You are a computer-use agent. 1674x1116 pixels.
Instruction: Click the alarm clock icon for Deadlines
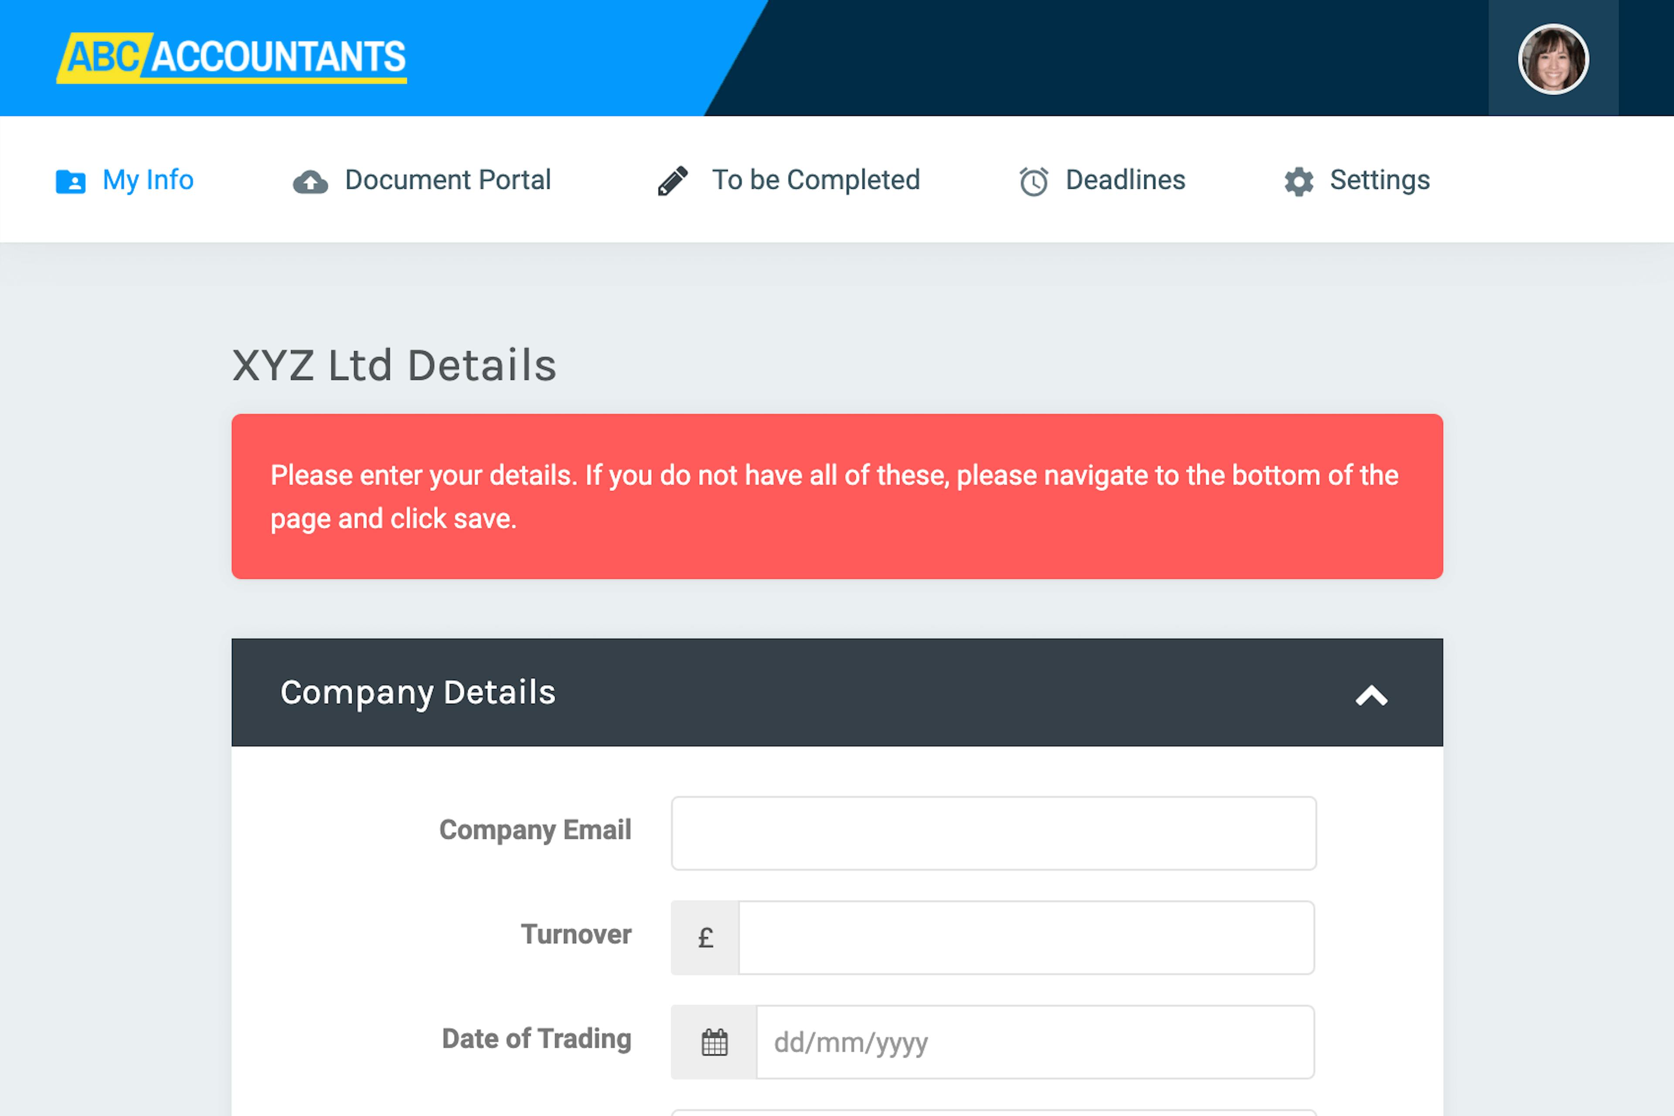pyautogui.click(x=1033, y=180)
